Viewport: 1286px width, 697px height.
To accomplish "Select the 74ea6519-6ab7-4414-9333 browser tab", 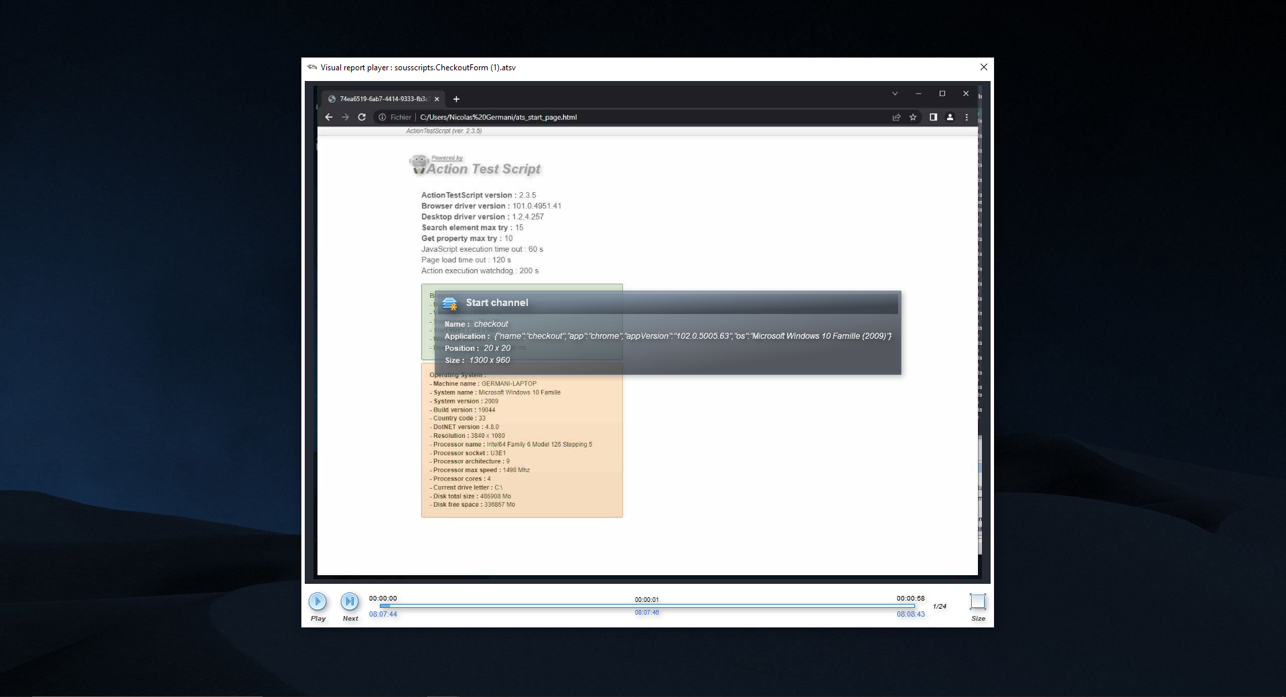I will (383, 99).
